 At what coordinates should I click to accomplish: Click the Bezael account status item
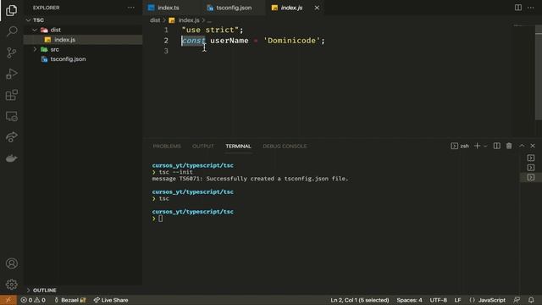point(70,300)
